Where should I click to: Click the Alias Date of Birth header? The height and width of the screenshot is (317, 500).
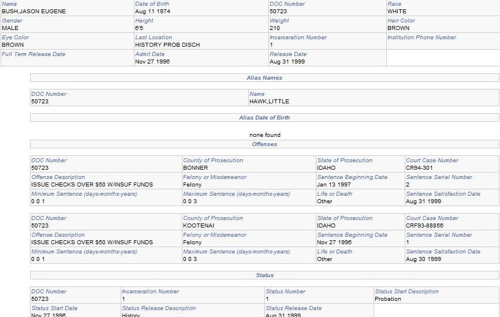[264, 118]
